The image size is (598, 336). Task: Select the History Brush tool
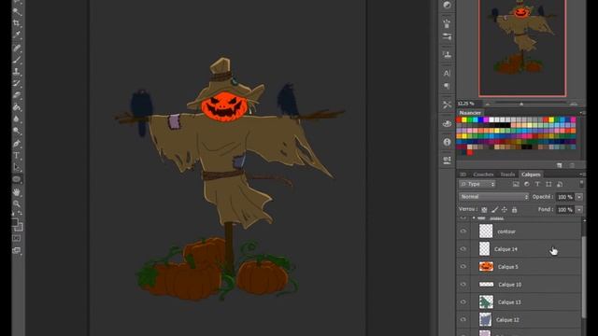coord(17,83)
